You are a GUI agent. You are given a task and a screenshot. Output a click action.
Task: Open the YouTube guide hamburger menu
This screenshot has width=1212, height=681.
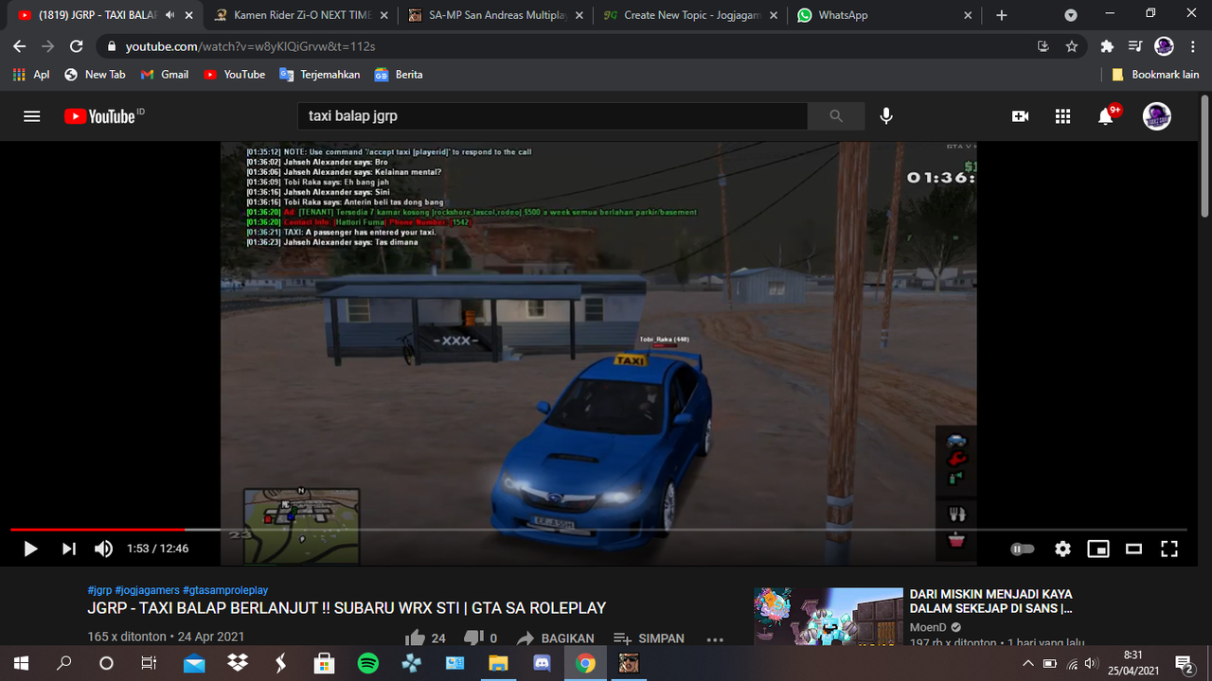[32, 116]
